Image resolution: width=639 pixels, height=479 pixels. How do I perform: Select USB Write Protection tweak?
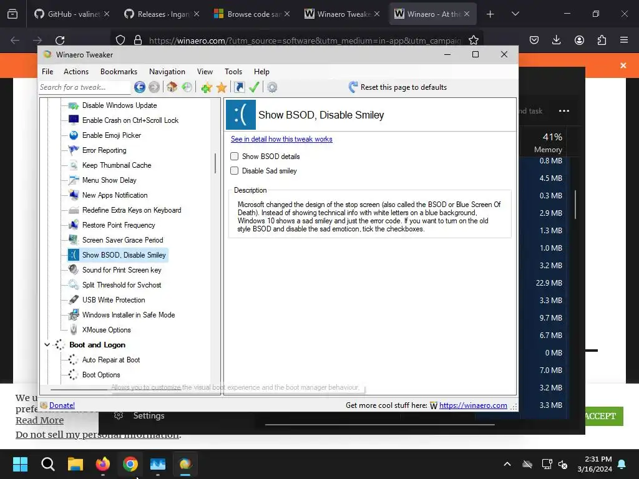point(114,300)
